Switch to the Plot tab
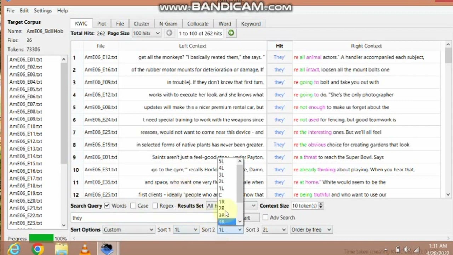The image size is (453, 255). coord(102,24)
